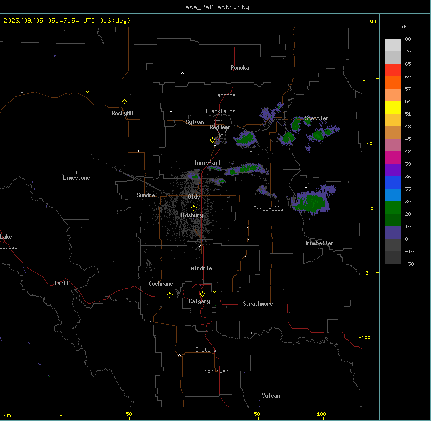Select the RedDeer city label

click(x=220, y=127)
